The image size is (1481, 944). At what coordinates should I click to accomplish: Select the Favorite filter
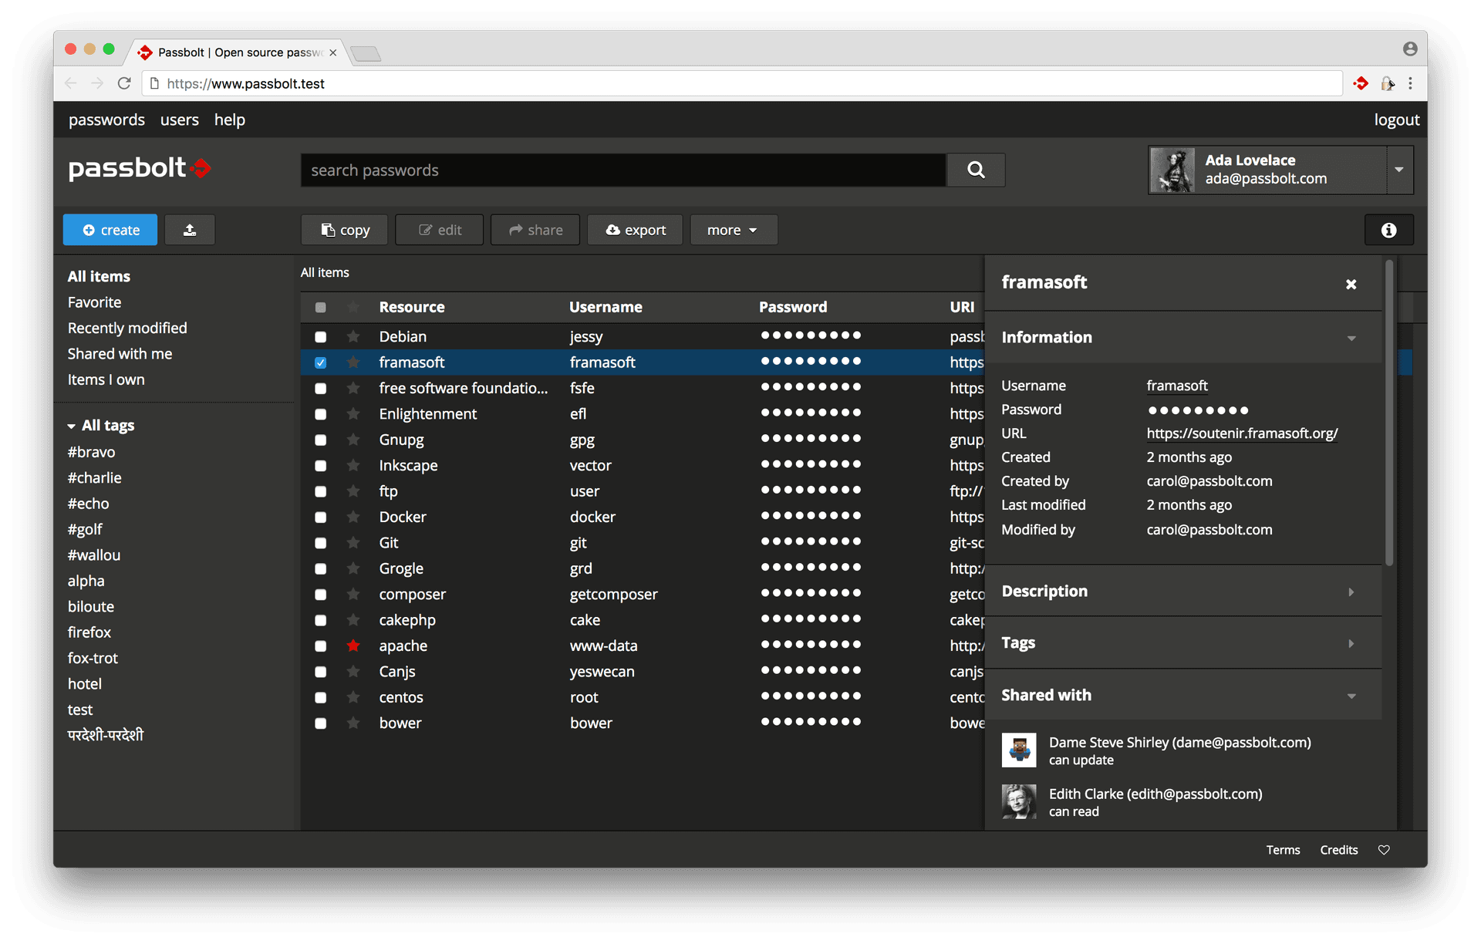click(x=94, y=302)
